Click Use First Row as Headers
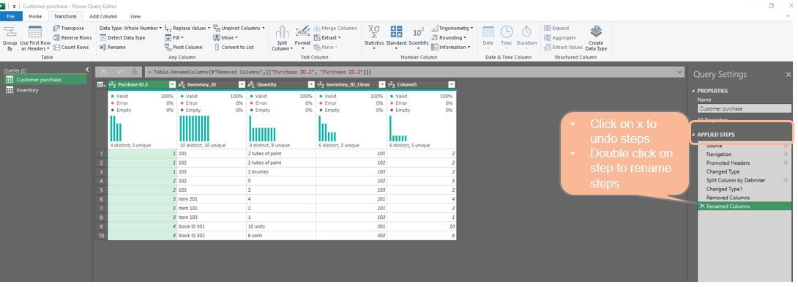 (x=35, y=37)
